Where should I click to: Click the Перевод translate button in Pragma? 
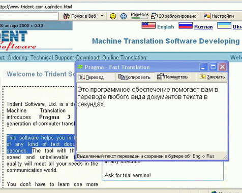pyautogui.click(x=91, y=77)
